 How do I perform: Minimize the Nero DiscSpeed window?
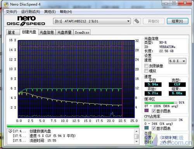coord(166,3)
